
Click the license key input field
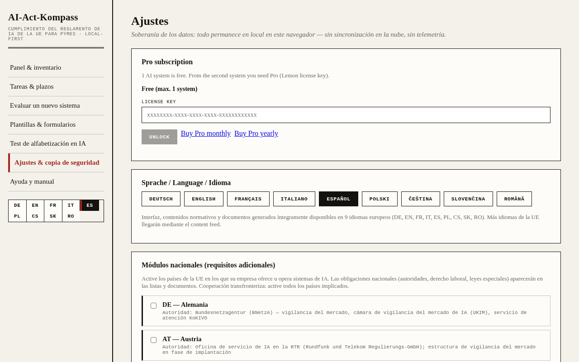[x=346, y=115]
